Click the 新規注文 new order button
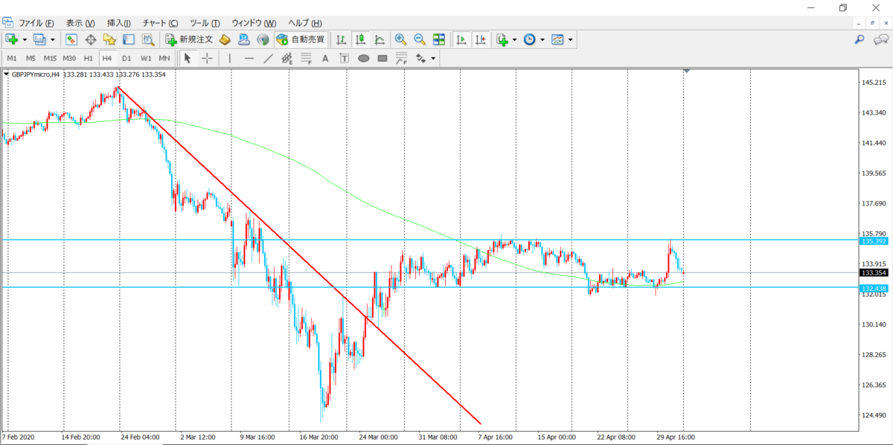The image size is (893, 445). 190,39
